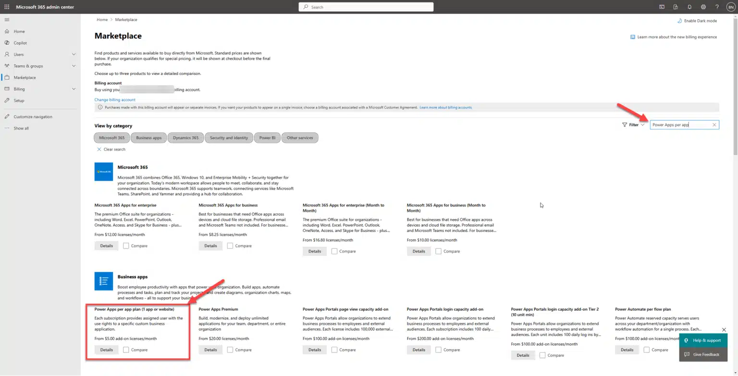738x376 pixels.
Task: Check Compare for Portals login capacity add-on
Action: click(x=438, y=350)
